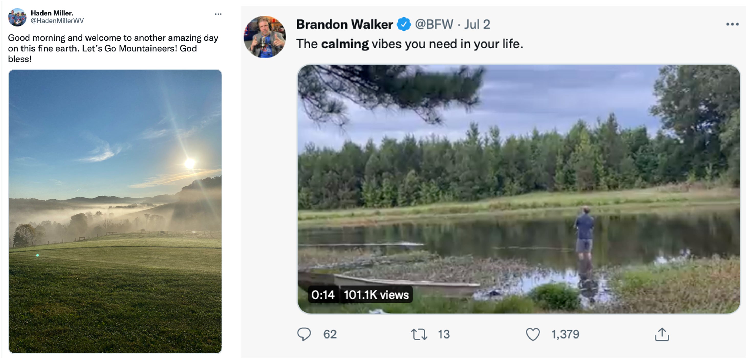Click the share upload icon
The width and height of the screenshot is (746, 359).
[662, 334]
